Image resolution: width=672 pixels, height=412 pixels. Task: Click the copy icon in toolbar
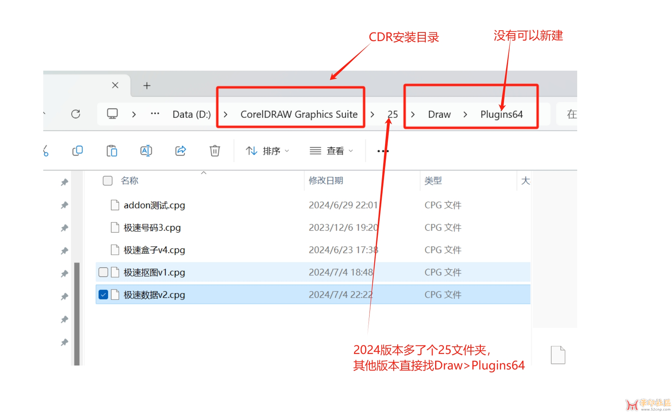78,151
